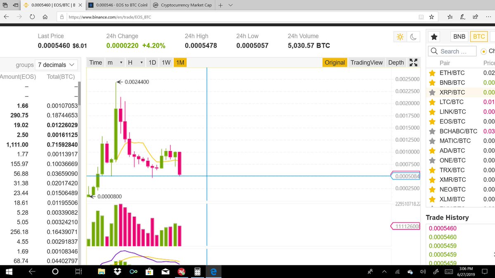This screenshot has width=495, height=278.
Task: Open the hours interval dropdown
Action: pyautogui.click(x=135, y=63)
